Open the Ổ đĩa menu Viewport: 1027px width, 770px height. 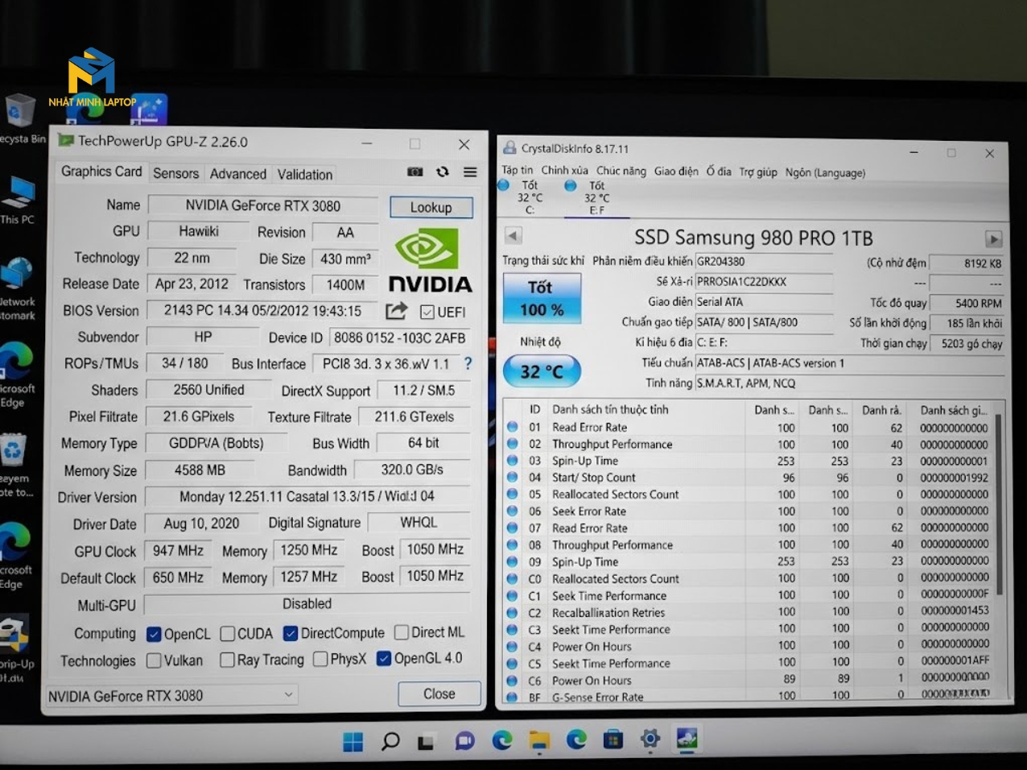click(x=719, y=172)
